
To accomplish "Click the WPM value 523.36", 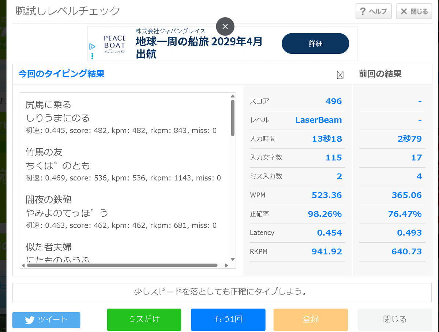I will [327, 195].
